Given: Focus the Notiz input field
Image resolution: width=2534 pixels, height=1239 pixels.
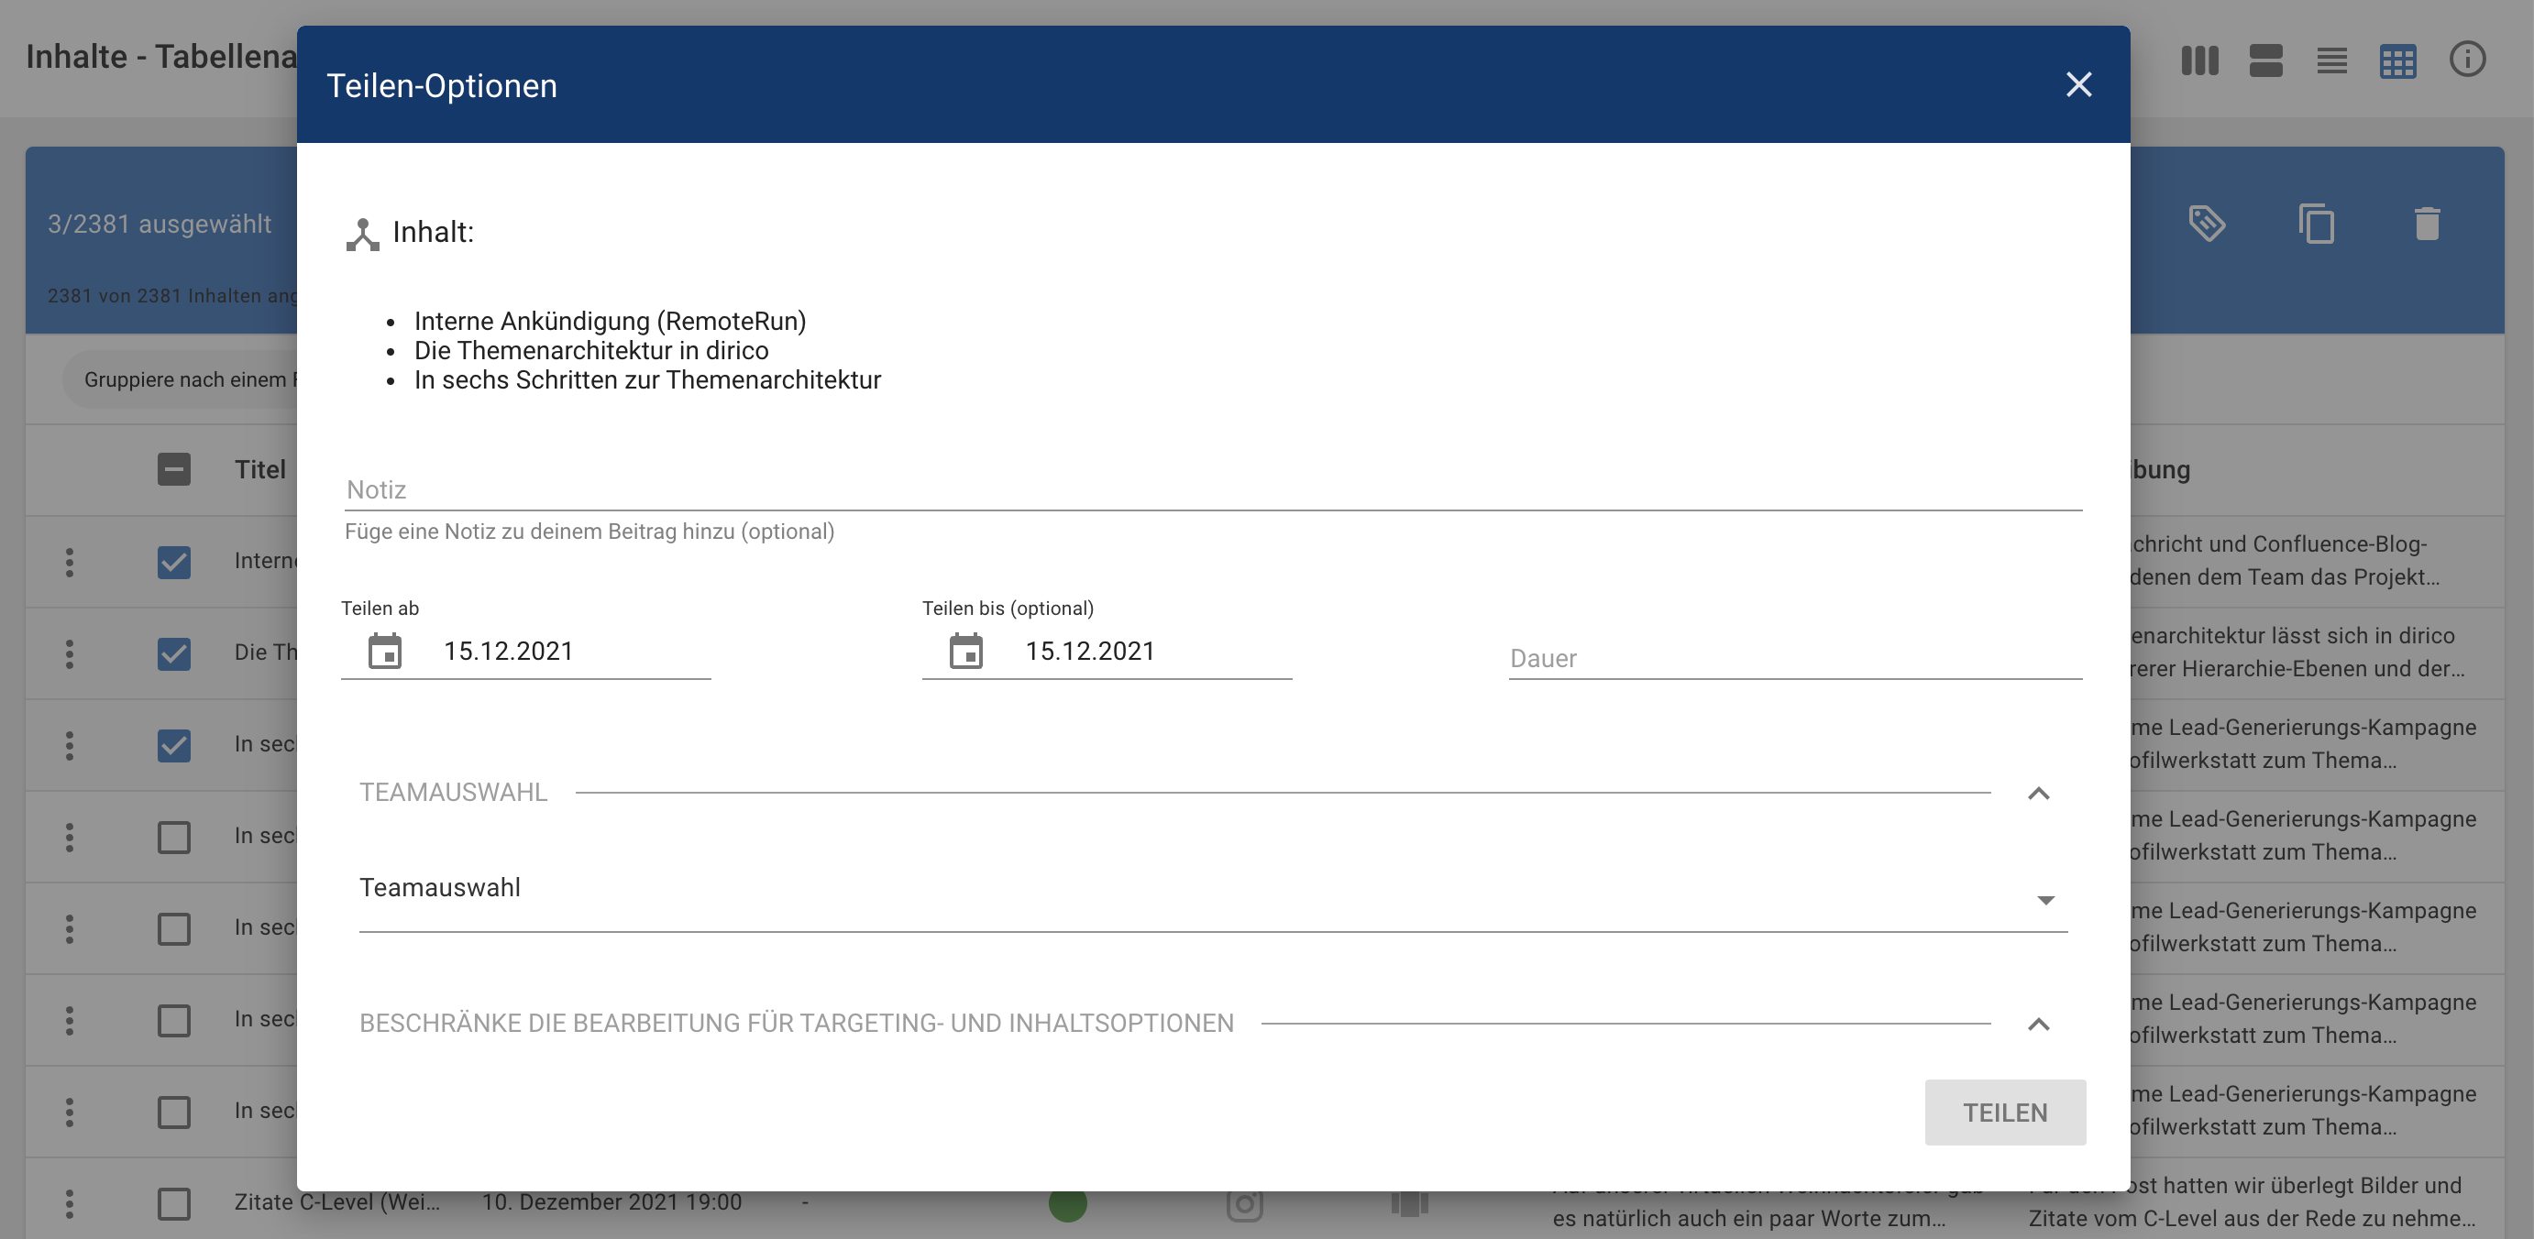Looking at the screenshot, I should click(x=1213, y=488).
